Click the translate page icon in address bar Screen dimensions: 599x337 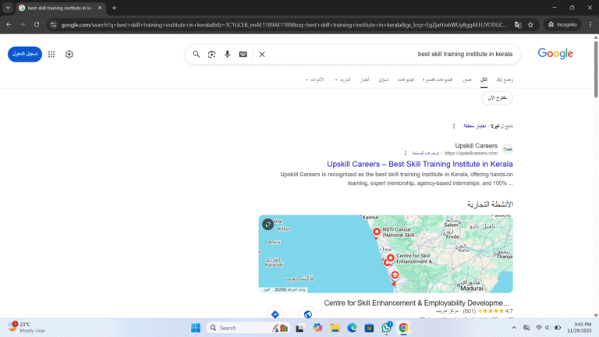click(x=518, y=24)
